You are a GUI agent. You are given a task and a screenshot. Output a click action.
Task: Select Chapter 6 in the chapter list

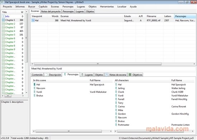pyautogui.click(x=13, y=38)
